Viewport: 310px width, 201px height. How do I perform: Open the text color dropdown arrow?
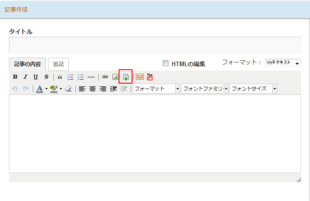(46, 89)
